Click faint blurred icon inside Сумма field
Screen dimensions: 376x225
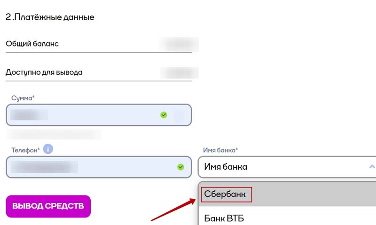pyautogui.click(x=179, y=115)
